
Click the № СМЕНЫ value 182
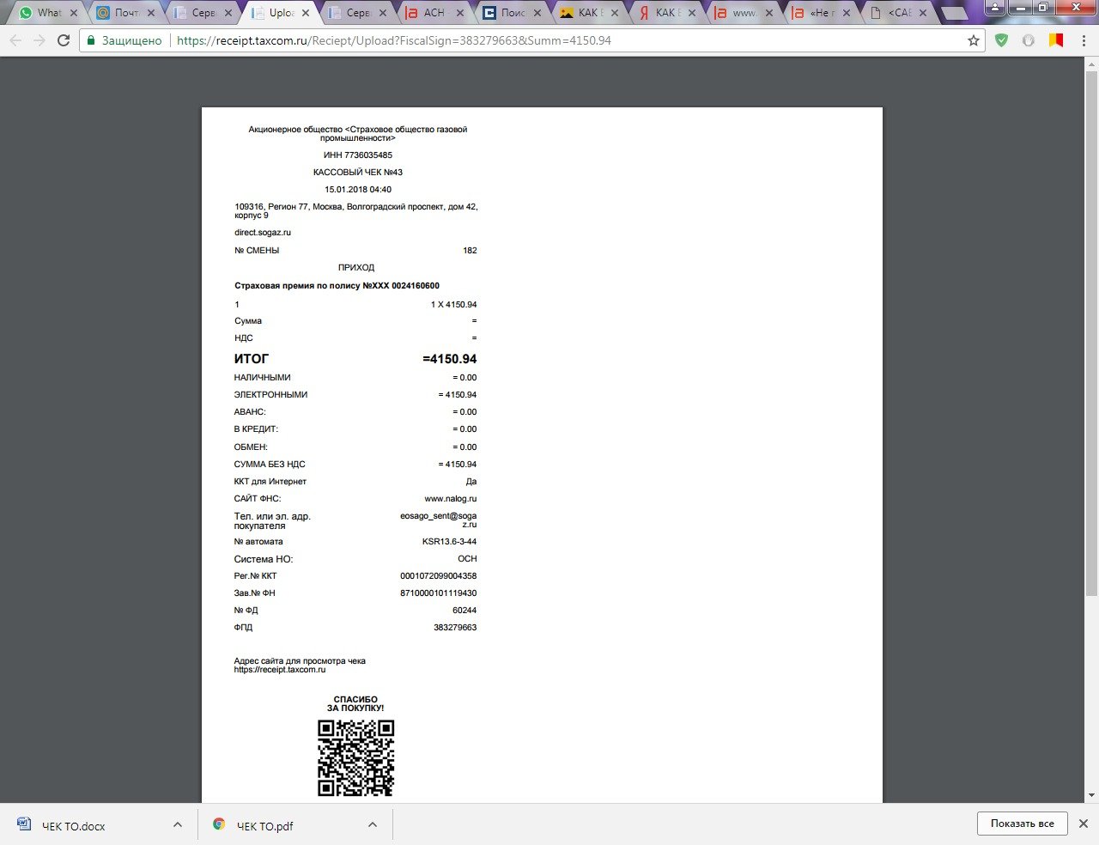[x=470, y=251]
